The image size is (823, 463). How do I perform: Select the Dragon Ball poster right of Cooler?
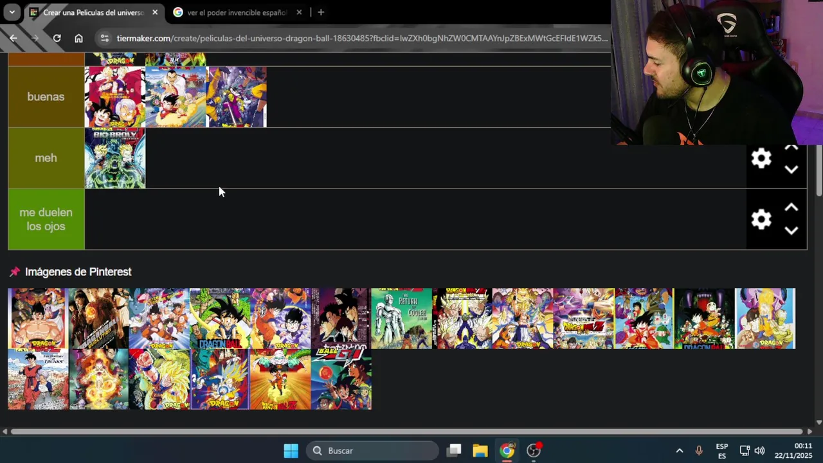pos(462,318)
